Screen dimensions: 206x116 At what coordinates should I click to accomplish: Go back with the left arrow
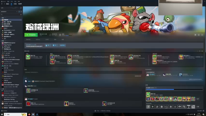(2, 4)
